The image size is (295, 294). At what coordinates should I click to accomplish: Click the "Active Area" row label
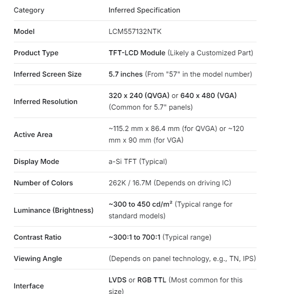(33, 135)
